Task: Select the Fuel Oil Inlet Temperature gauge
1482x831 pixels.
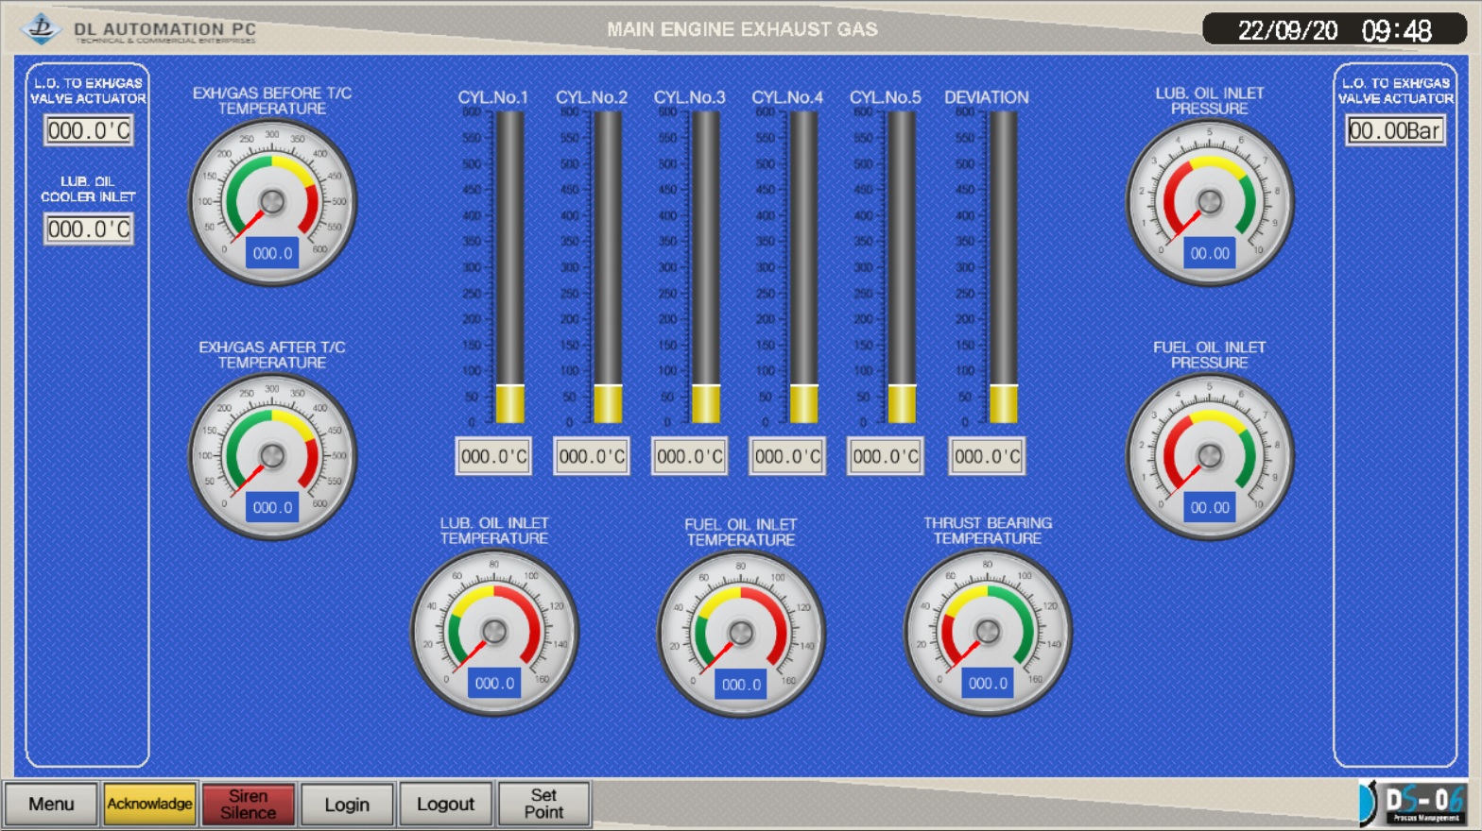Action: tap(740, 634)
